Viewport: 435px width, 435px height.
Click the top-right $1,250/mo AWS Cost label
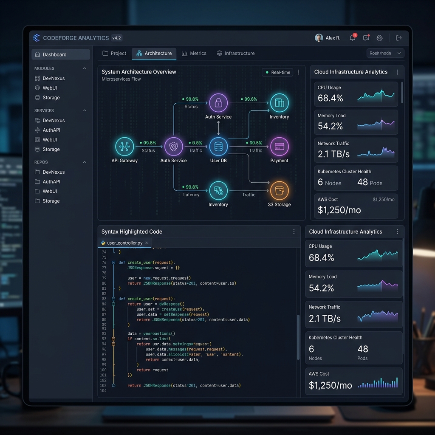point(384,200)
